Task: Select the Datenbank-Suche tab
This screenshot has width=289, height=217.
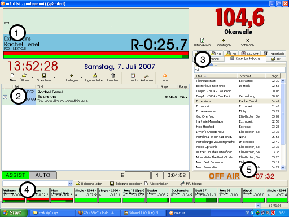Action: (x=246, y=59)
